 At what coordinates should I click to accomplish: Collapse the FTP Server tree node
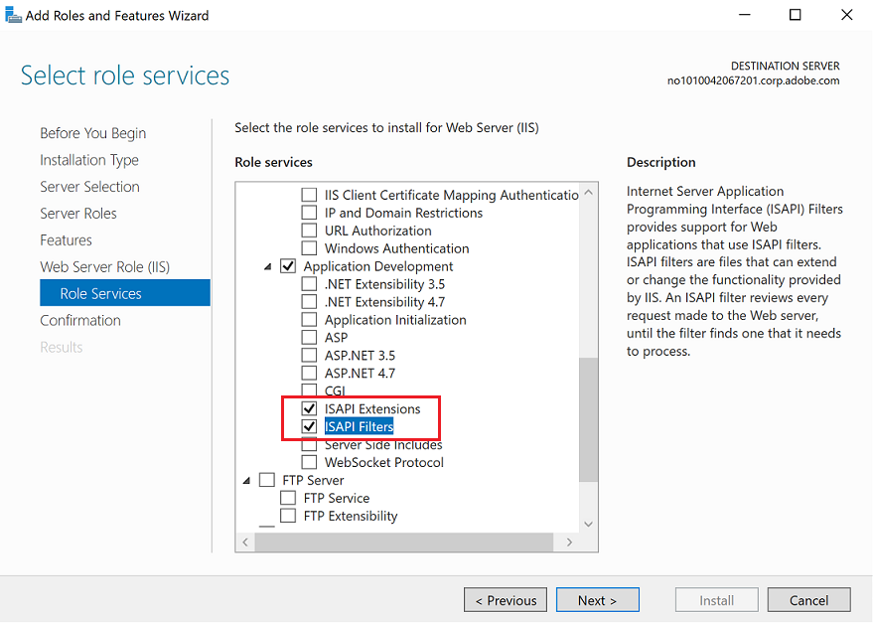point(245,481)
